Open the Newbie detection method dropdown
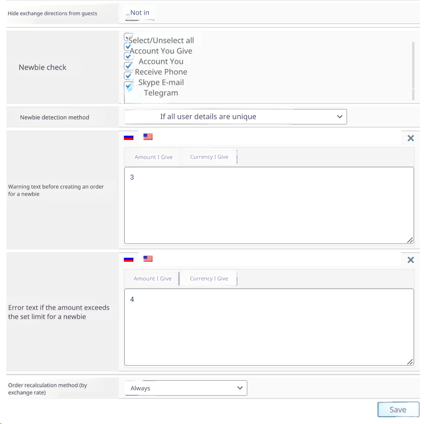The width and height of the screenshot is (424, 424). point(235,117)
